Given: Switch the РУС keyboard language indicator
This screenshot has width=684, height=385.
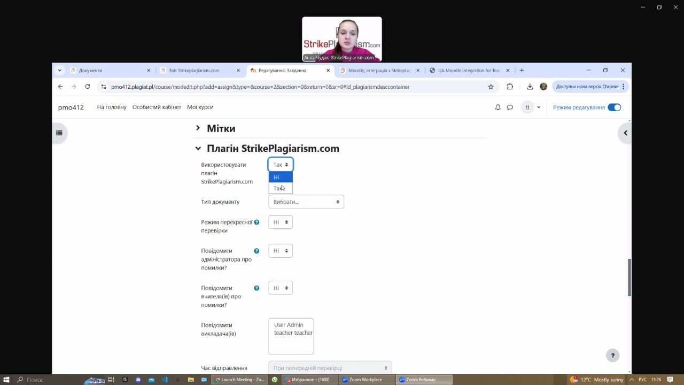Looking at the screenshot, I should tap(642, 380).
